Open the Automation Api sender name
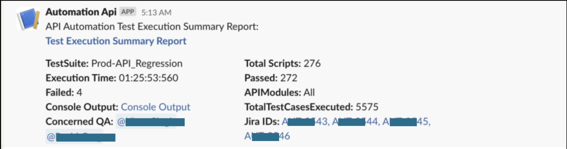The image size is (567, 149). [x=81, y=12]
